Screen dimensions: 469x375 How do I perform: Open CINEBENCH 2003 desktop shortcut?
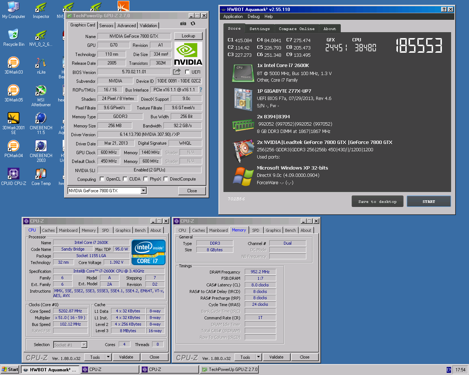click(41, 151)
